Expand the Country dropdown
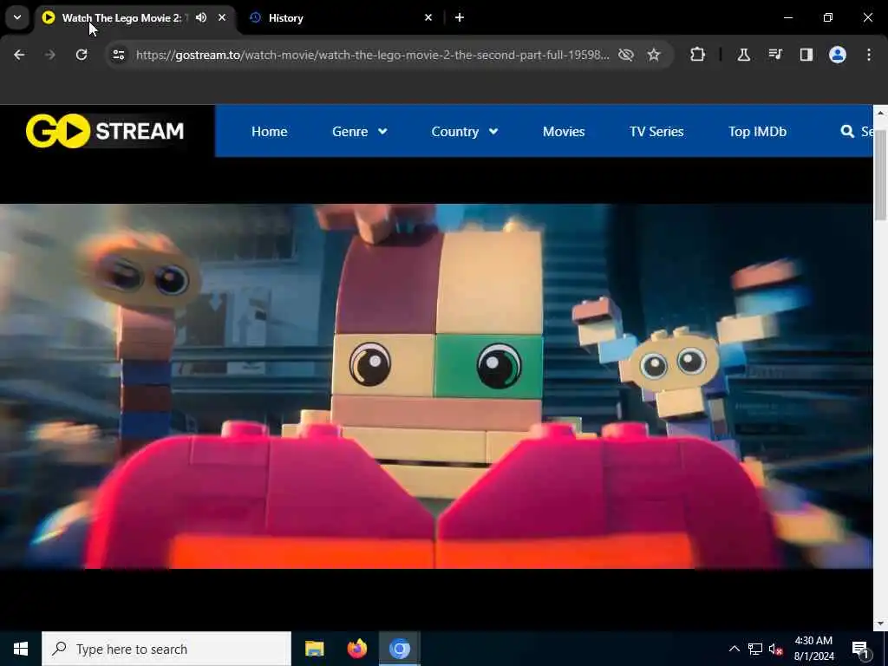 (465, 132)
